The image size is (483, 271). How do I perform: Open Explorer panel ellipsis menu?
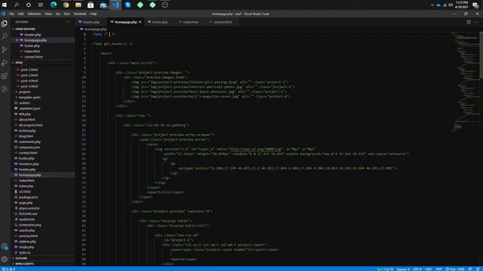click(x=69, y=22)
